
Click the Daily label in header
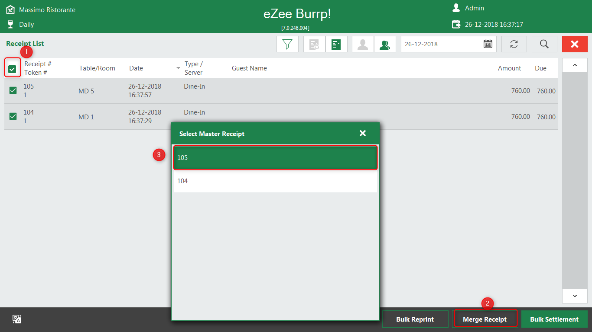tap(26, 25)
